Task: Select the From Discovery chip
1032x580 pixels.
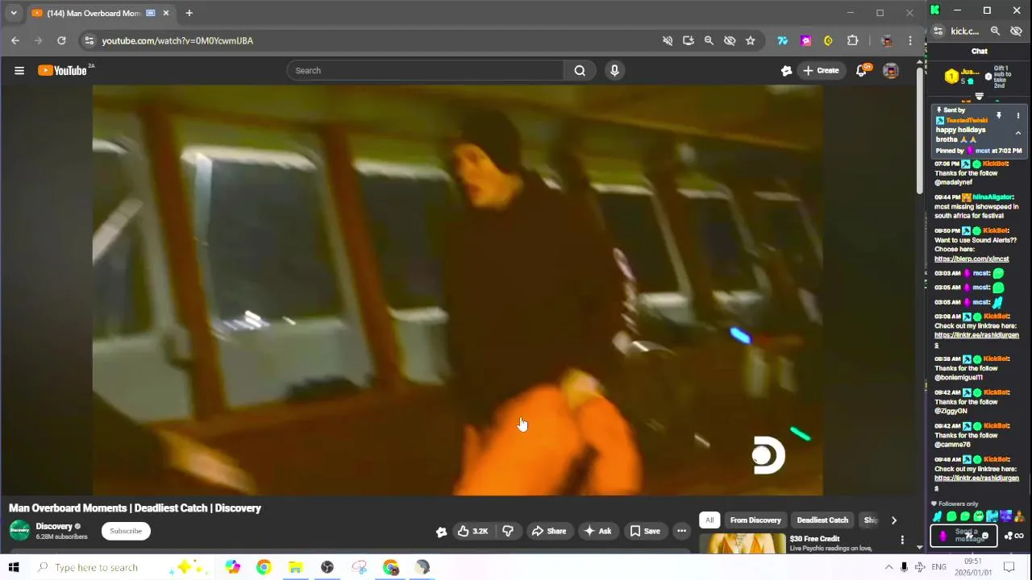Action: pos(755,520)
